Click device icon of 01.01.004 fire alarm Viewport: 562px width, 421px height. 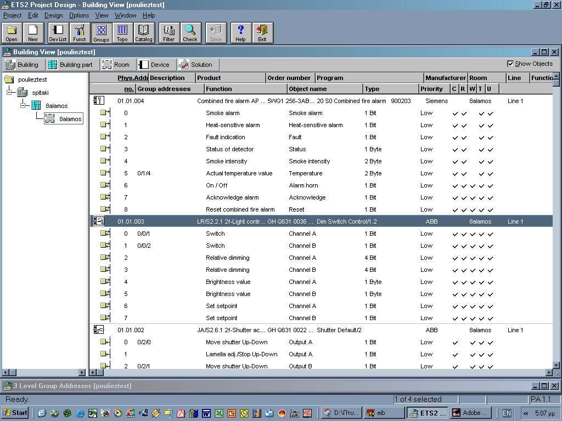[x=99, y=101]
